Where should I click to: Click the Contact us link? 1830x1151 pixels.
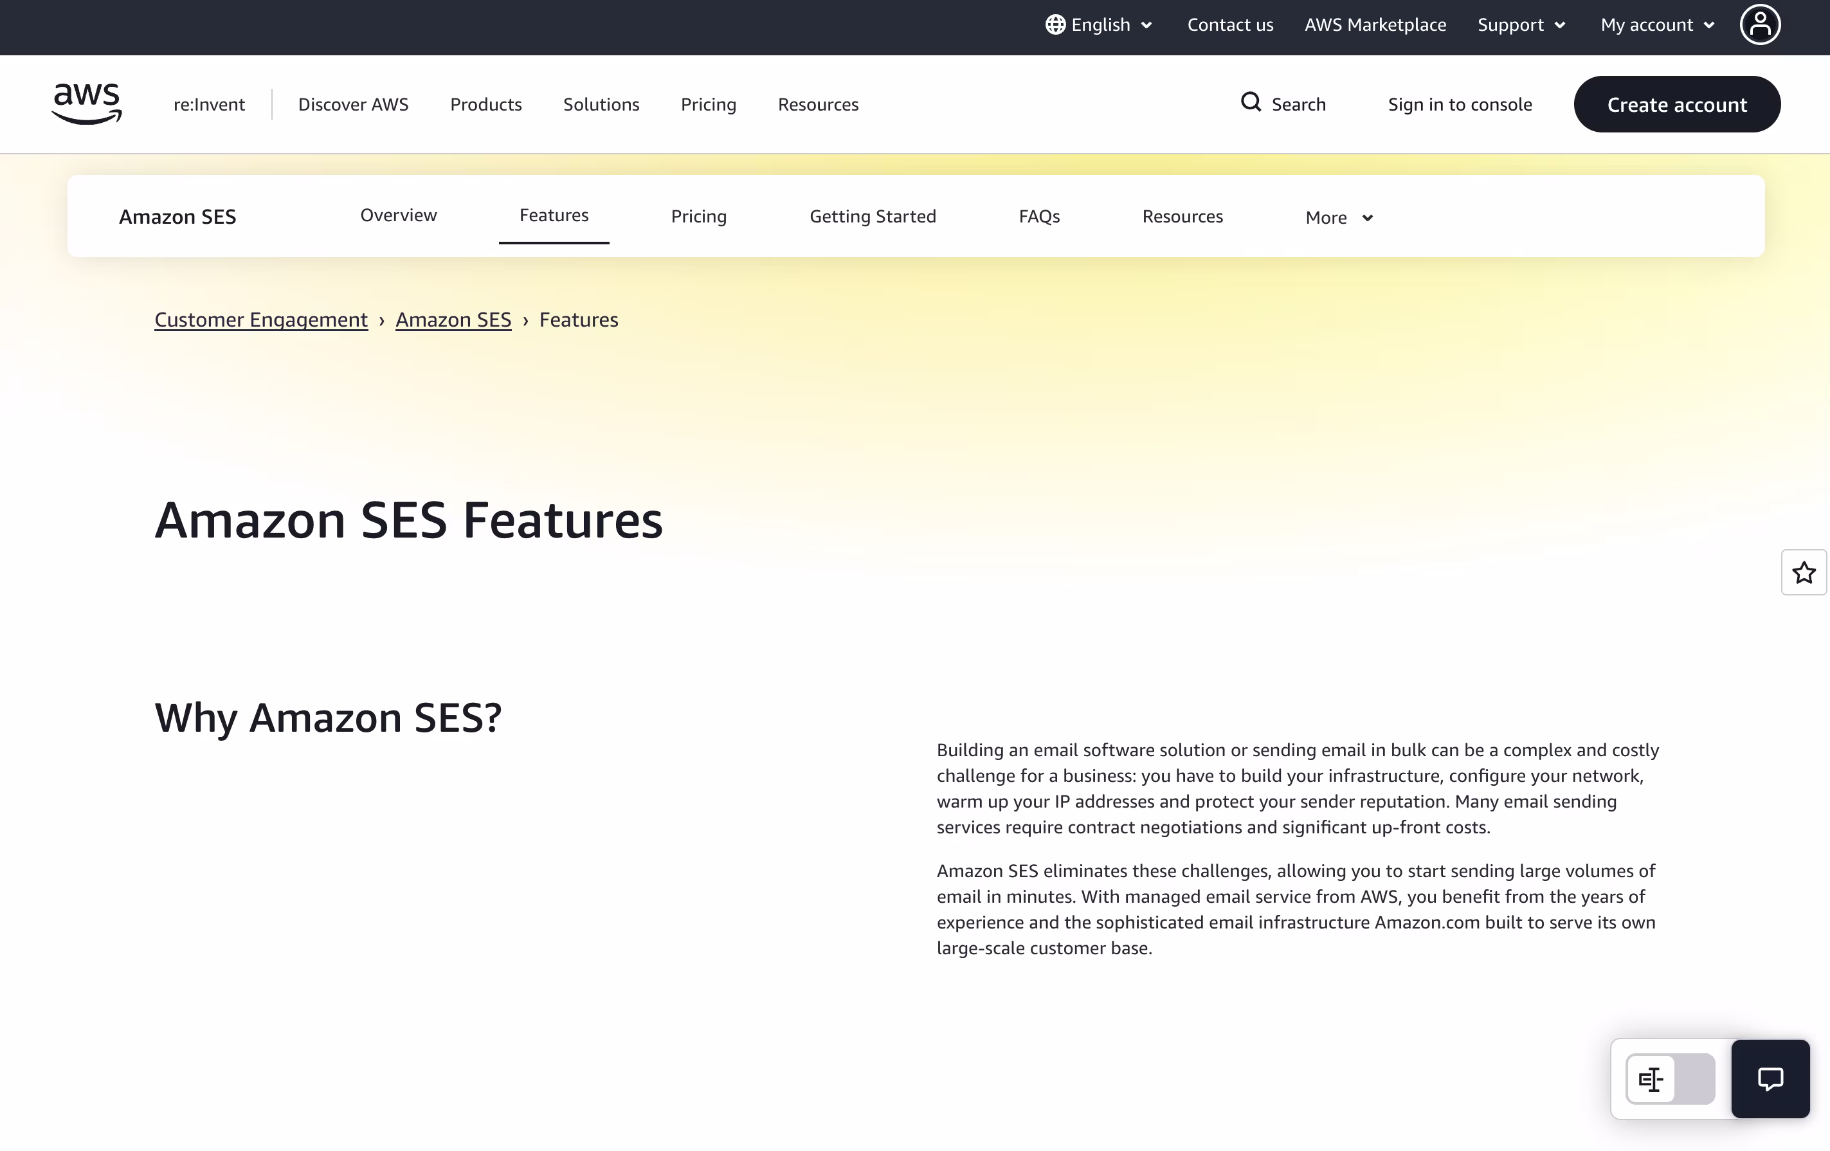(1230, 24)
